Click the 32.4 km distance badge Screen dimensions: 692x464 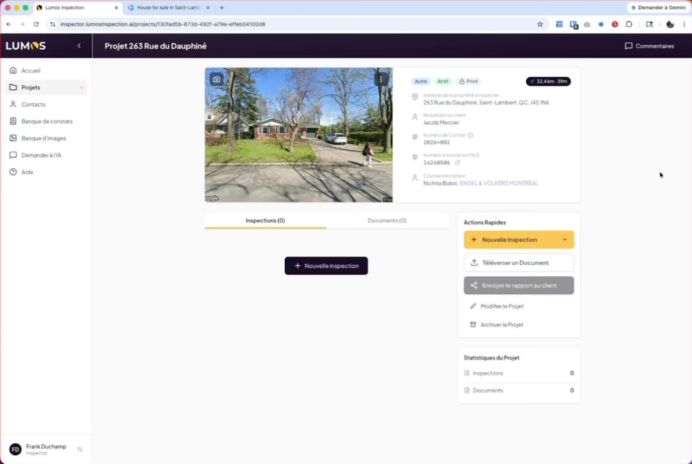(x=548, y=81)
